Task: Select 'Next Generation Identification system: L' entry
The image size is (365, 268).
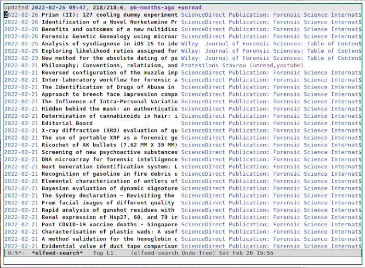Action: click(x=110, y=166)
